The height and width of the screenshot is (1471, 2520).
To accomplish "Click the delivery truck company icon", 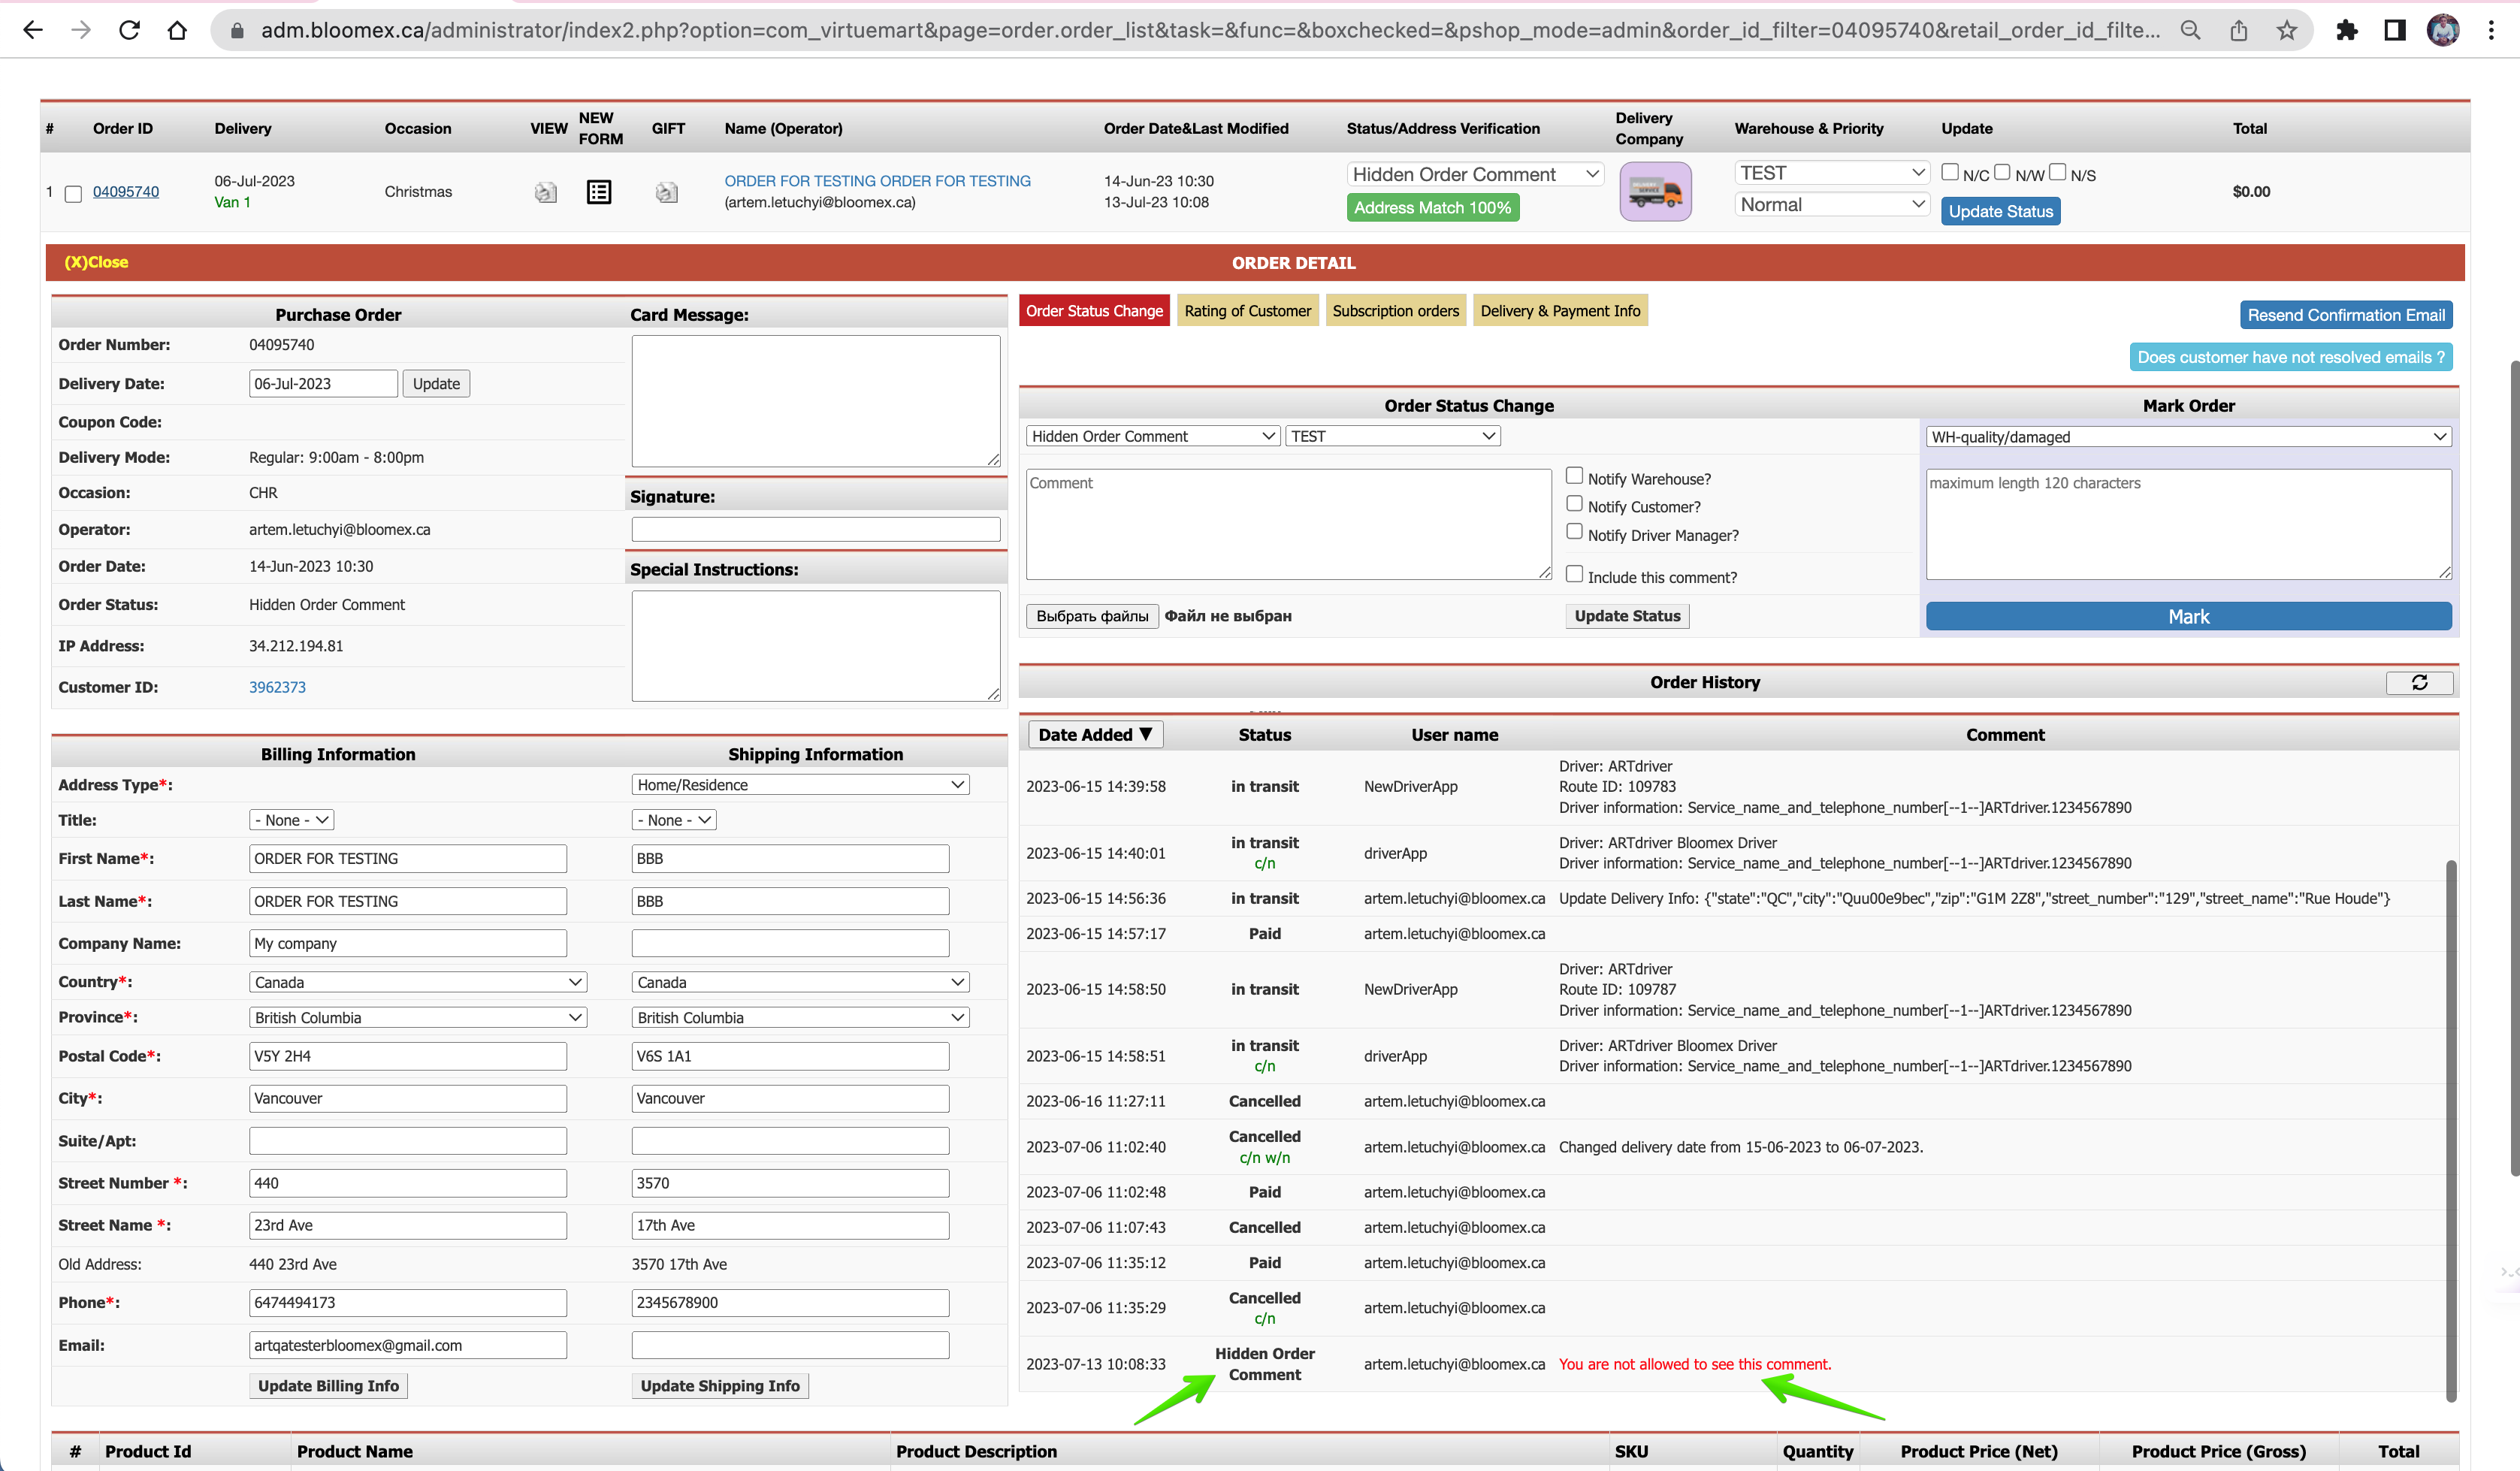I will pos(1655,191).
